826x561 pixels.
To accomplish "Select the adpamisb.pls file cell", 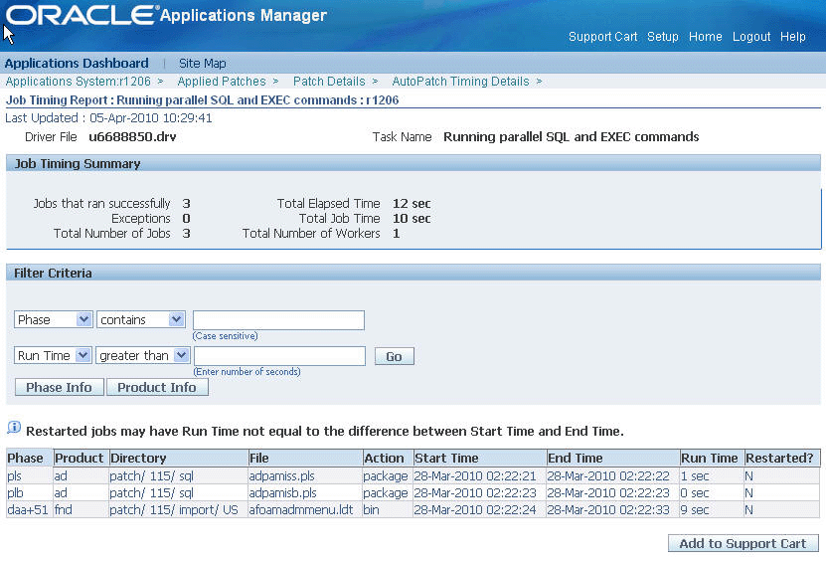I will [x=305, y=492].
